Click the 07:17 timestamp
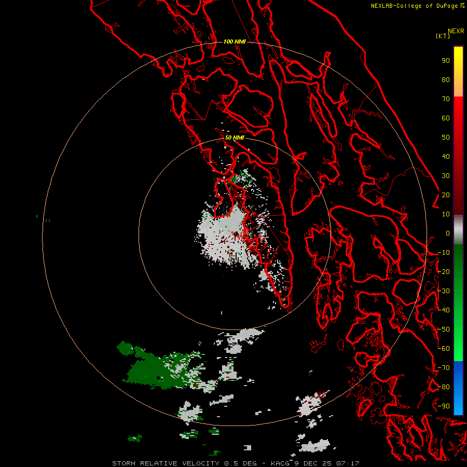Screen dimensions: 467x467 click(348, 463)
